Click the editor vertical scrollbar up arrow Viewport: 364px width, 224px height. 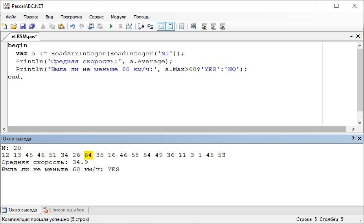[x=360, y=46]
